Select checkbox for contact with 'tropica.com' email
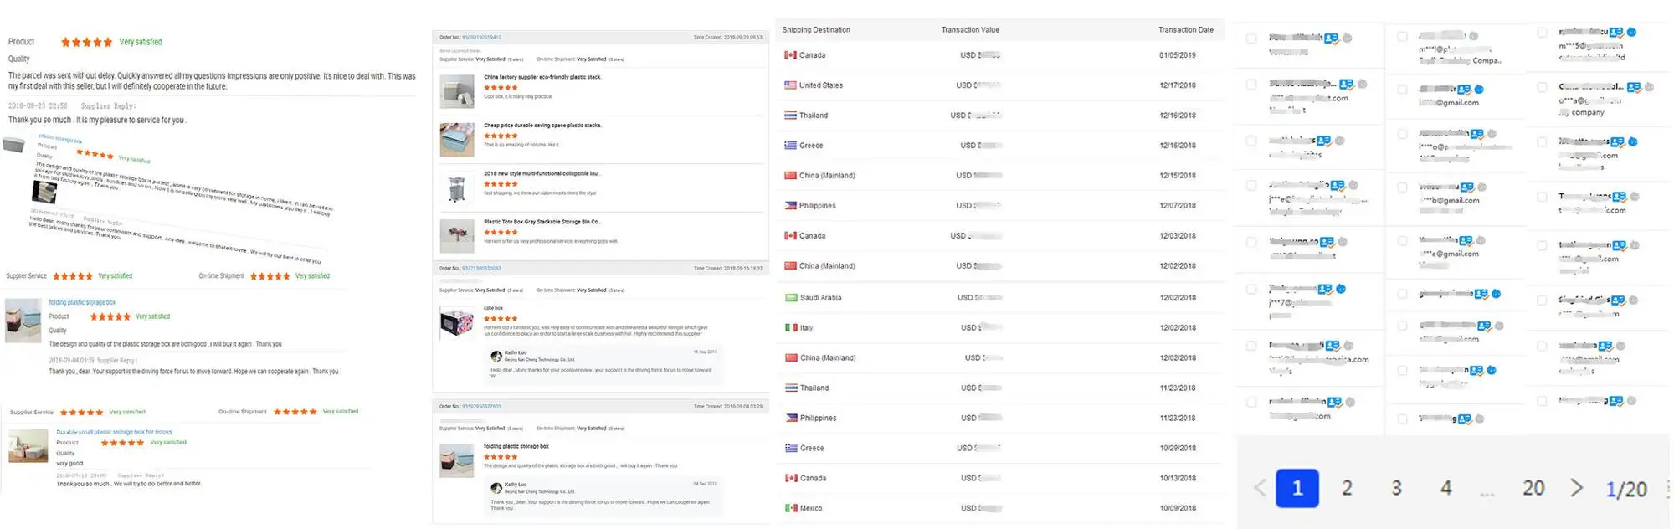Viewport: 1674px width, 529px height. coord(1251,346)
